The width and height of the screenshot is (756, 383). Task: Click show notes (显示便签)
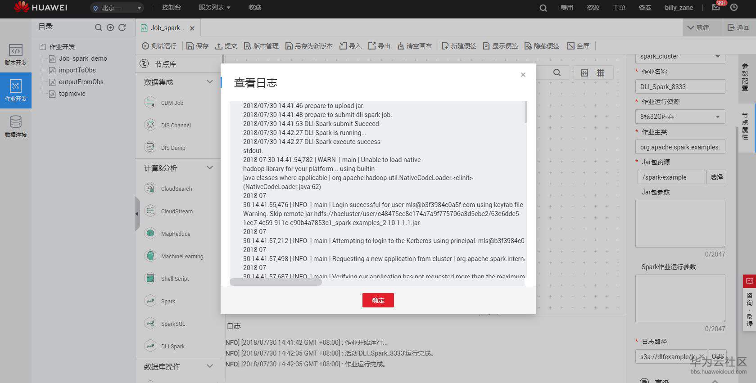click(x=500, y=46)
